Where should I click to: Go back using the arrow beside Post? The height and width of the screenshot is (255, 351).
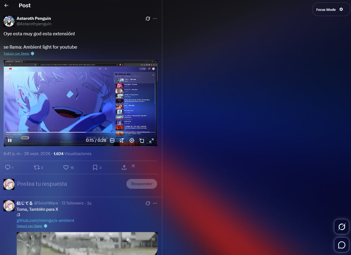[x=6, y=6]
